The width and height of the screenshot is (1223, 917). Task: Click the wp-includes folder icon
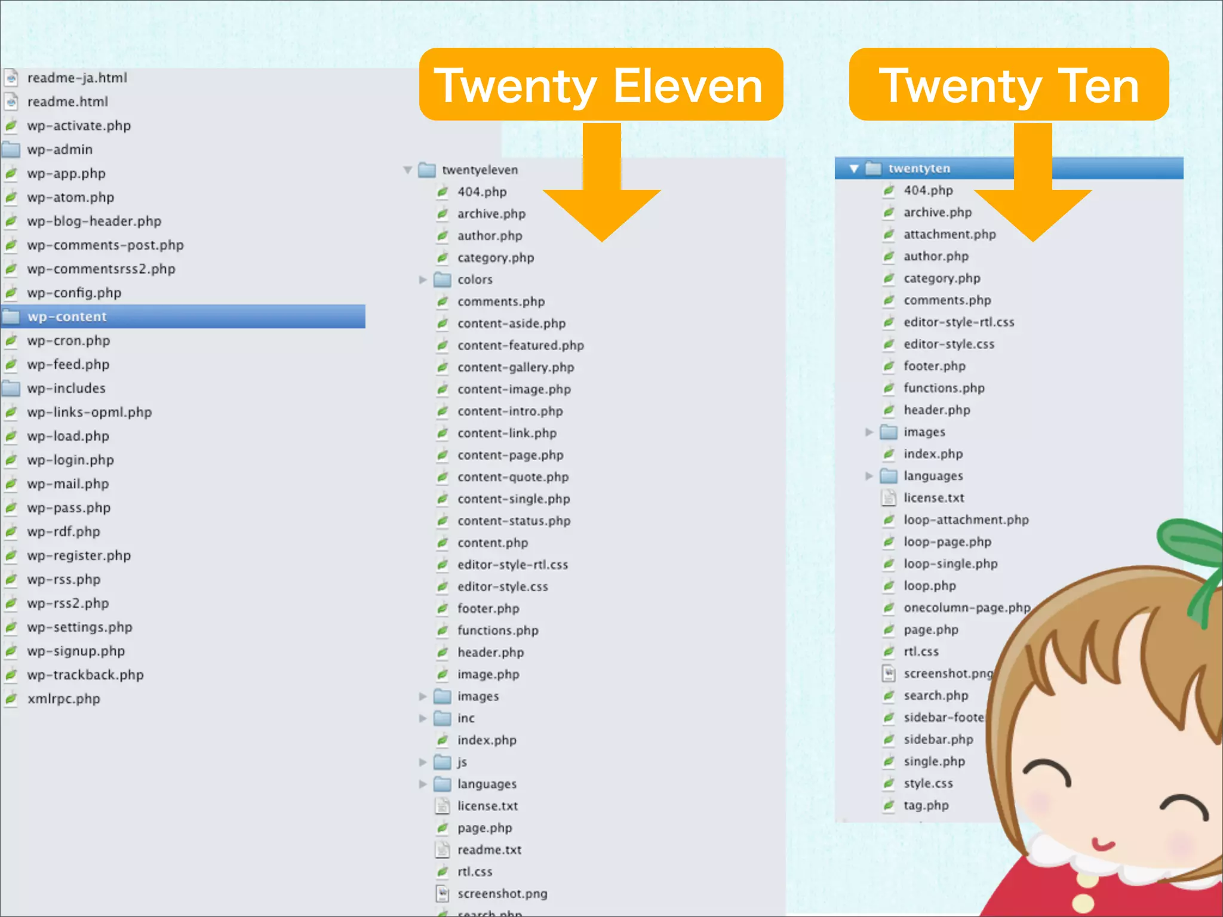coord(11,388)
